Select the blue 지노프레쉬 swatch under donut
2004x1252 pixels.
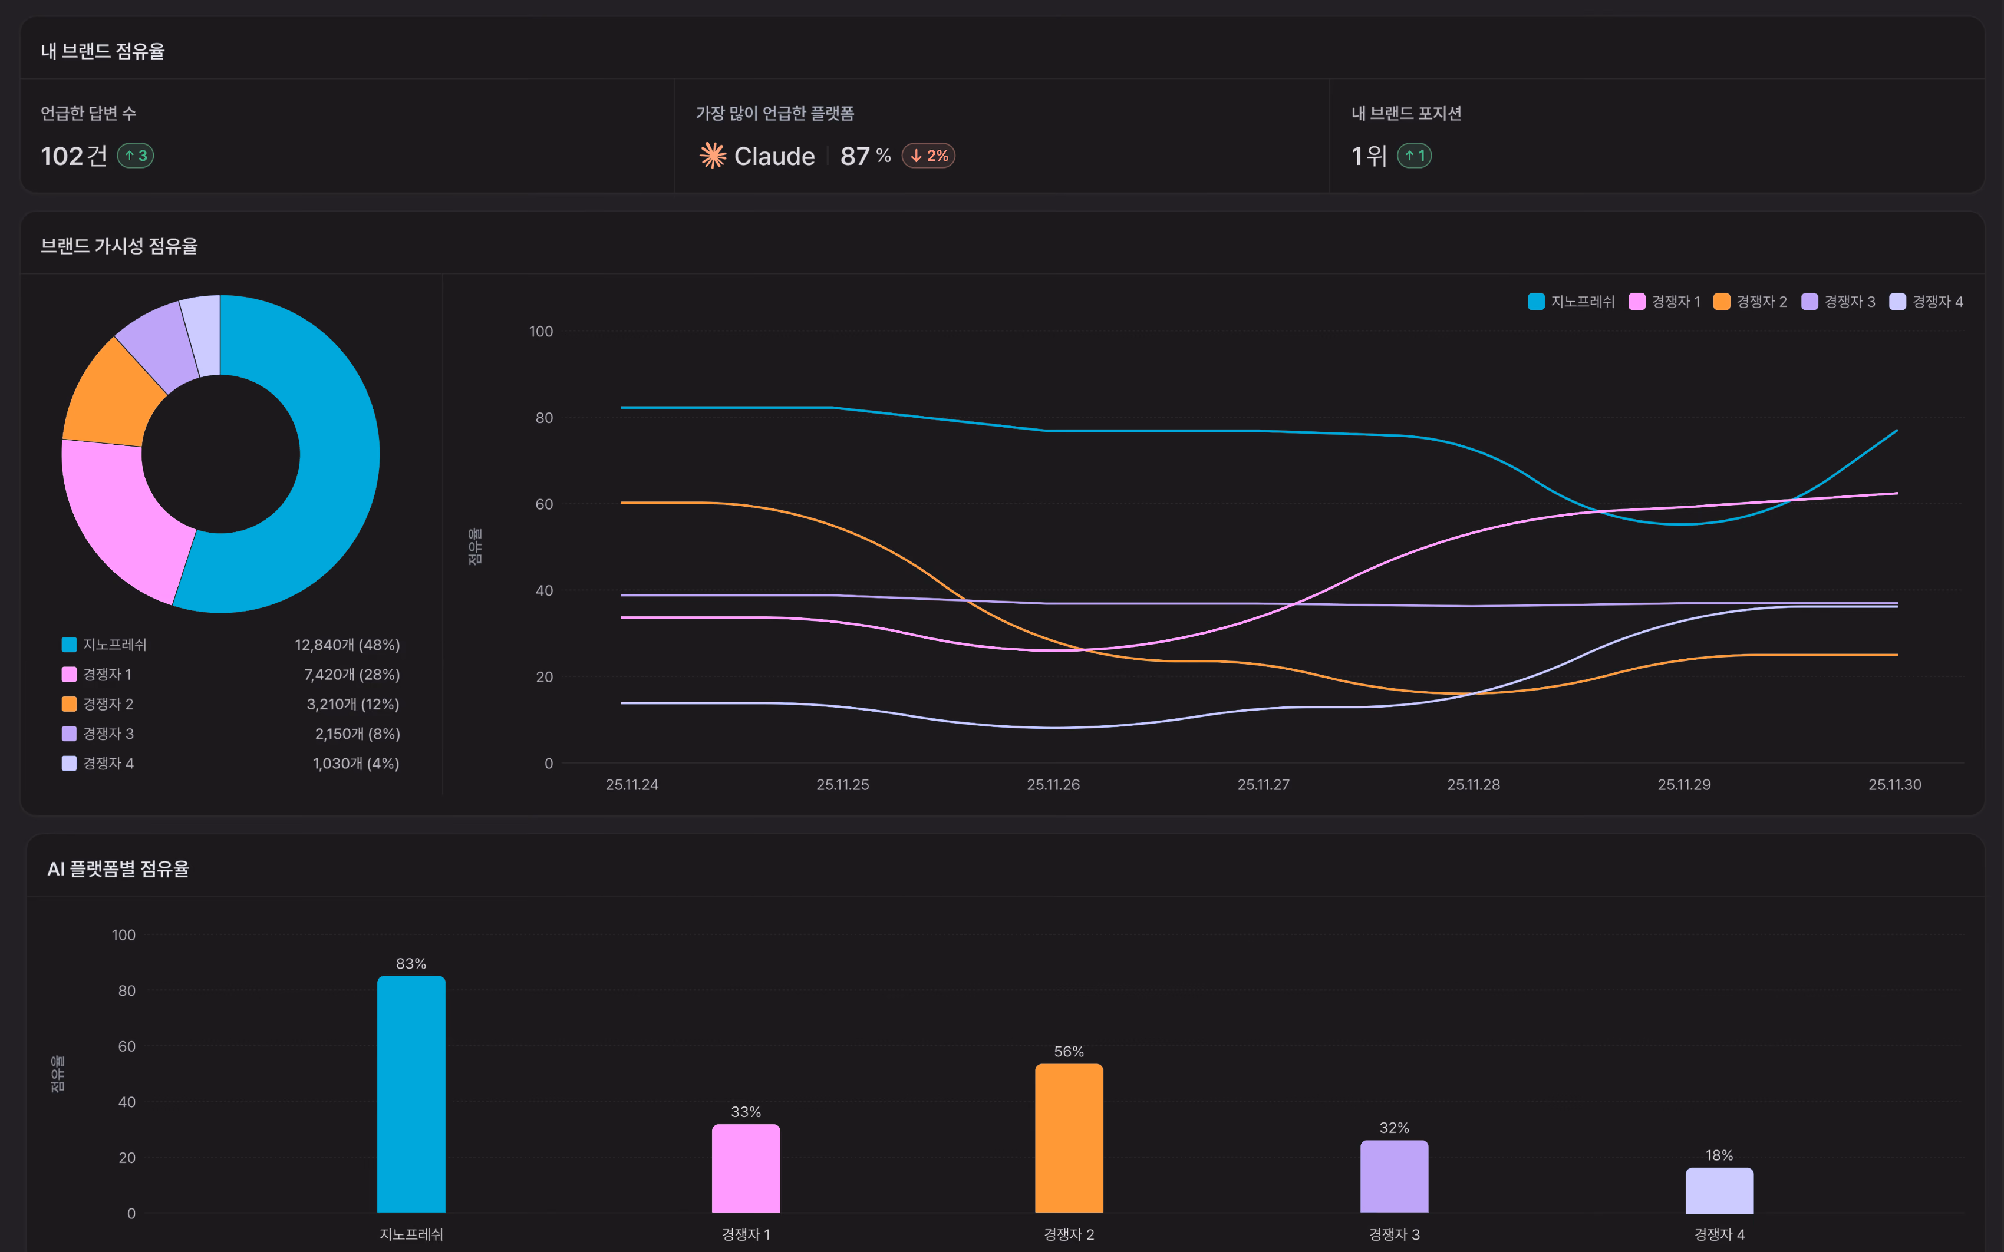70,644
